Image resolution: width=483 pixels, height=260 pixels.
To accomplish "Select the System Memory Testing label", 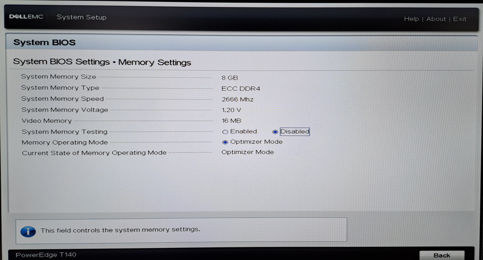I will [64, 132].
